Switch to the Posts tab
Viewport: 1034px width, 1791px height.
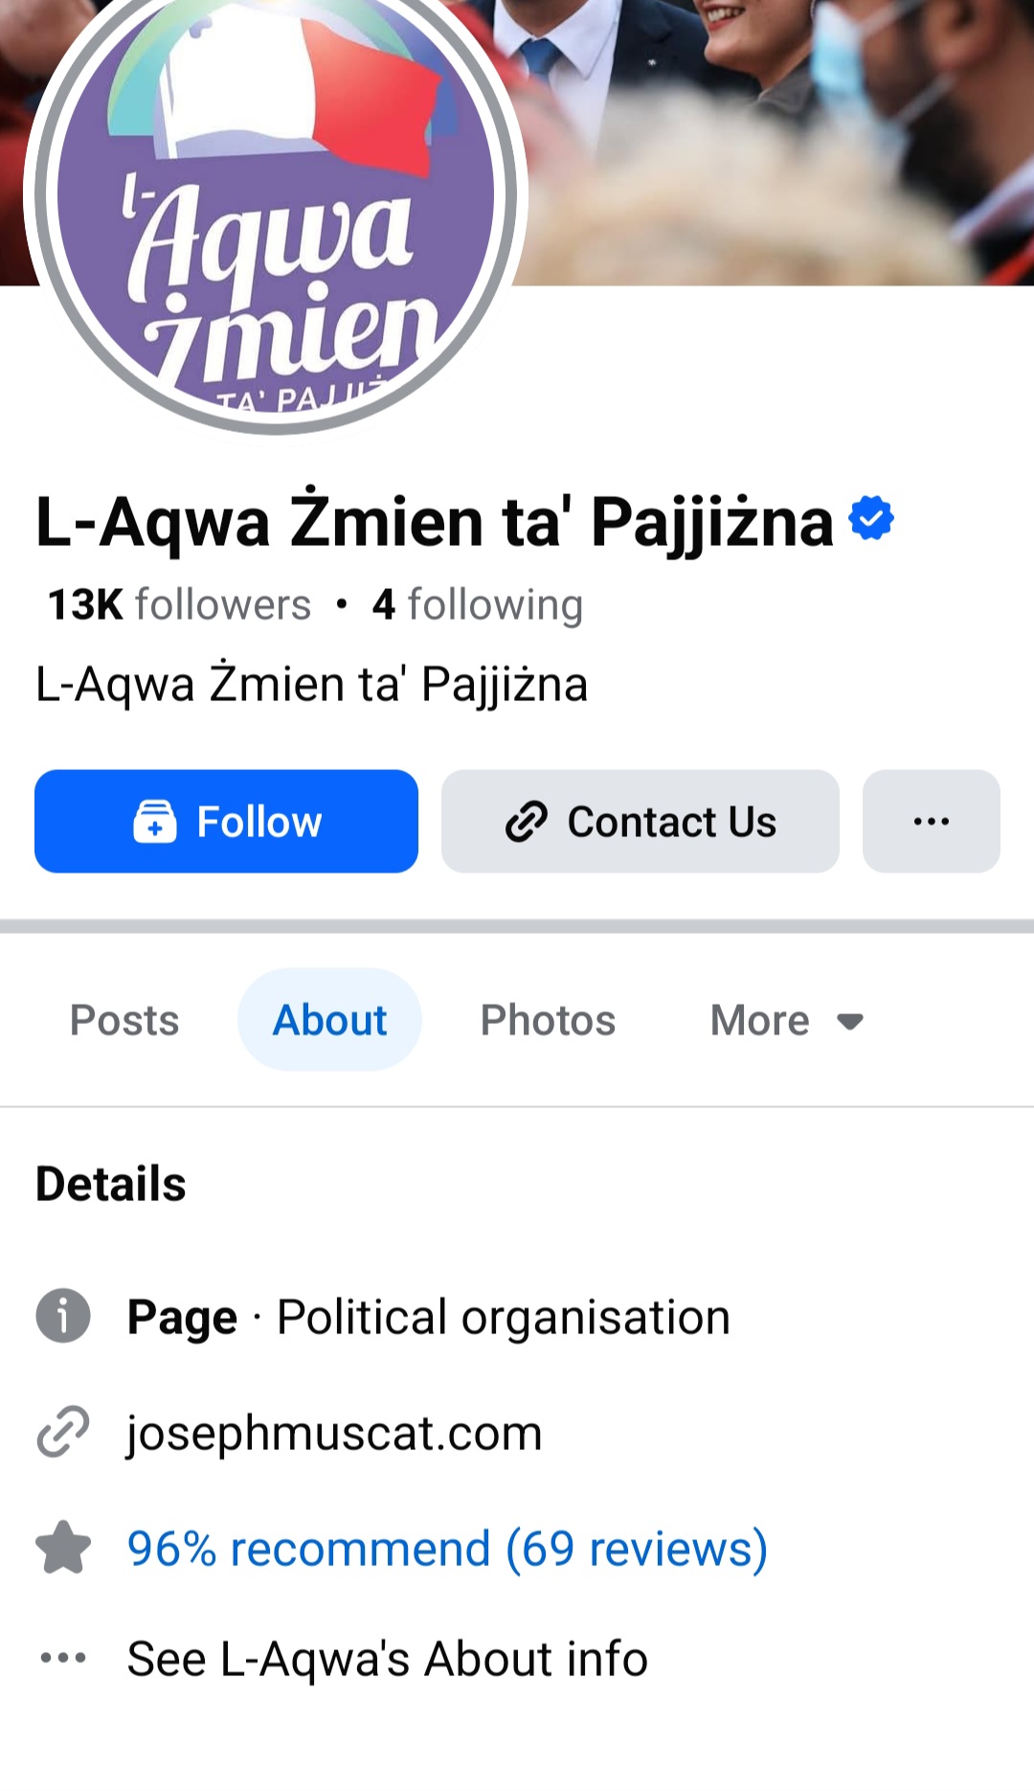point(124,1020)
